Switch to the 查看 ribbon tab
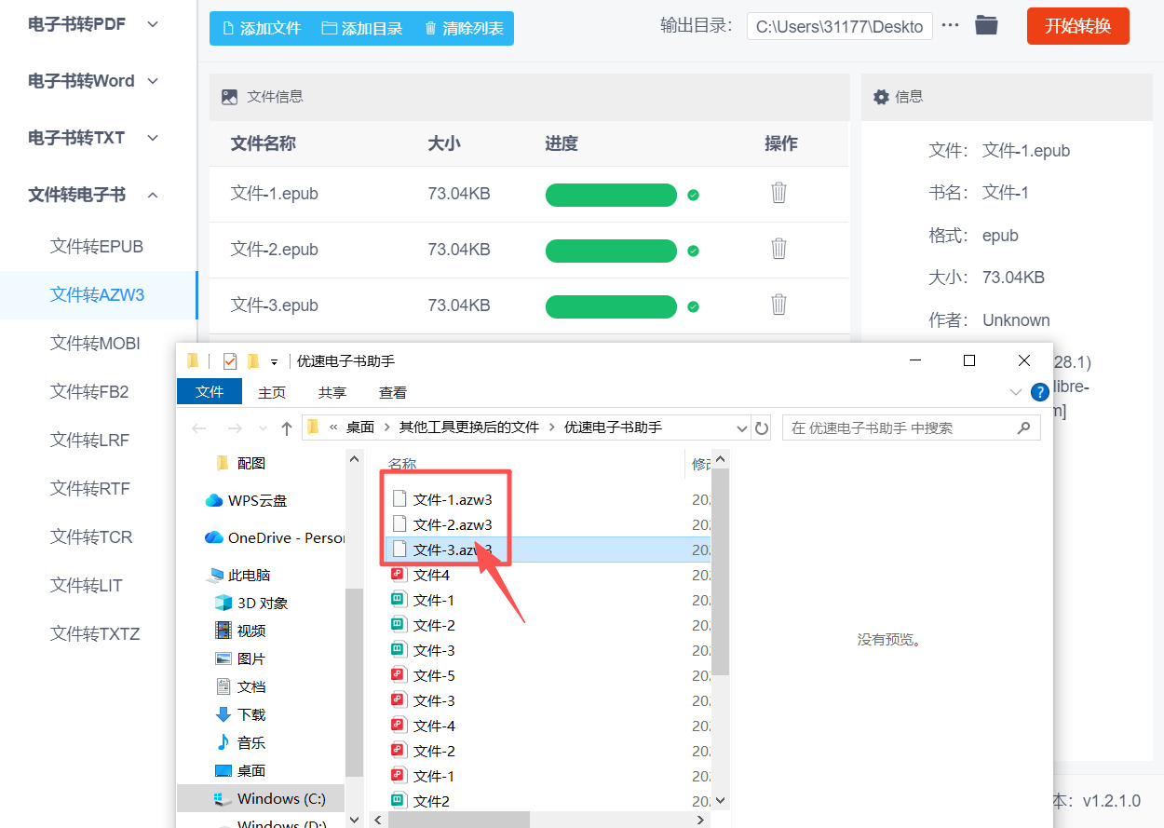1164x828 pixels. (393, 393)
